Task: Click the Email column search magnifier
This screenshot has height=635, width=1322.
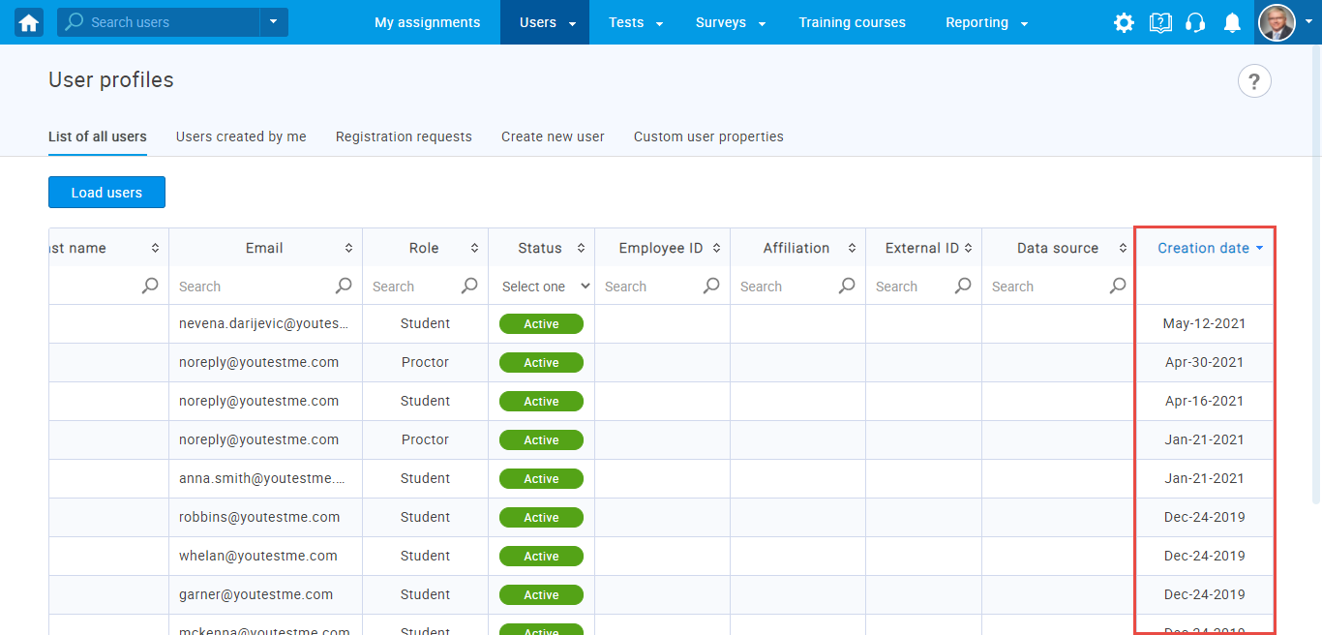Action: tap(344, 286)
